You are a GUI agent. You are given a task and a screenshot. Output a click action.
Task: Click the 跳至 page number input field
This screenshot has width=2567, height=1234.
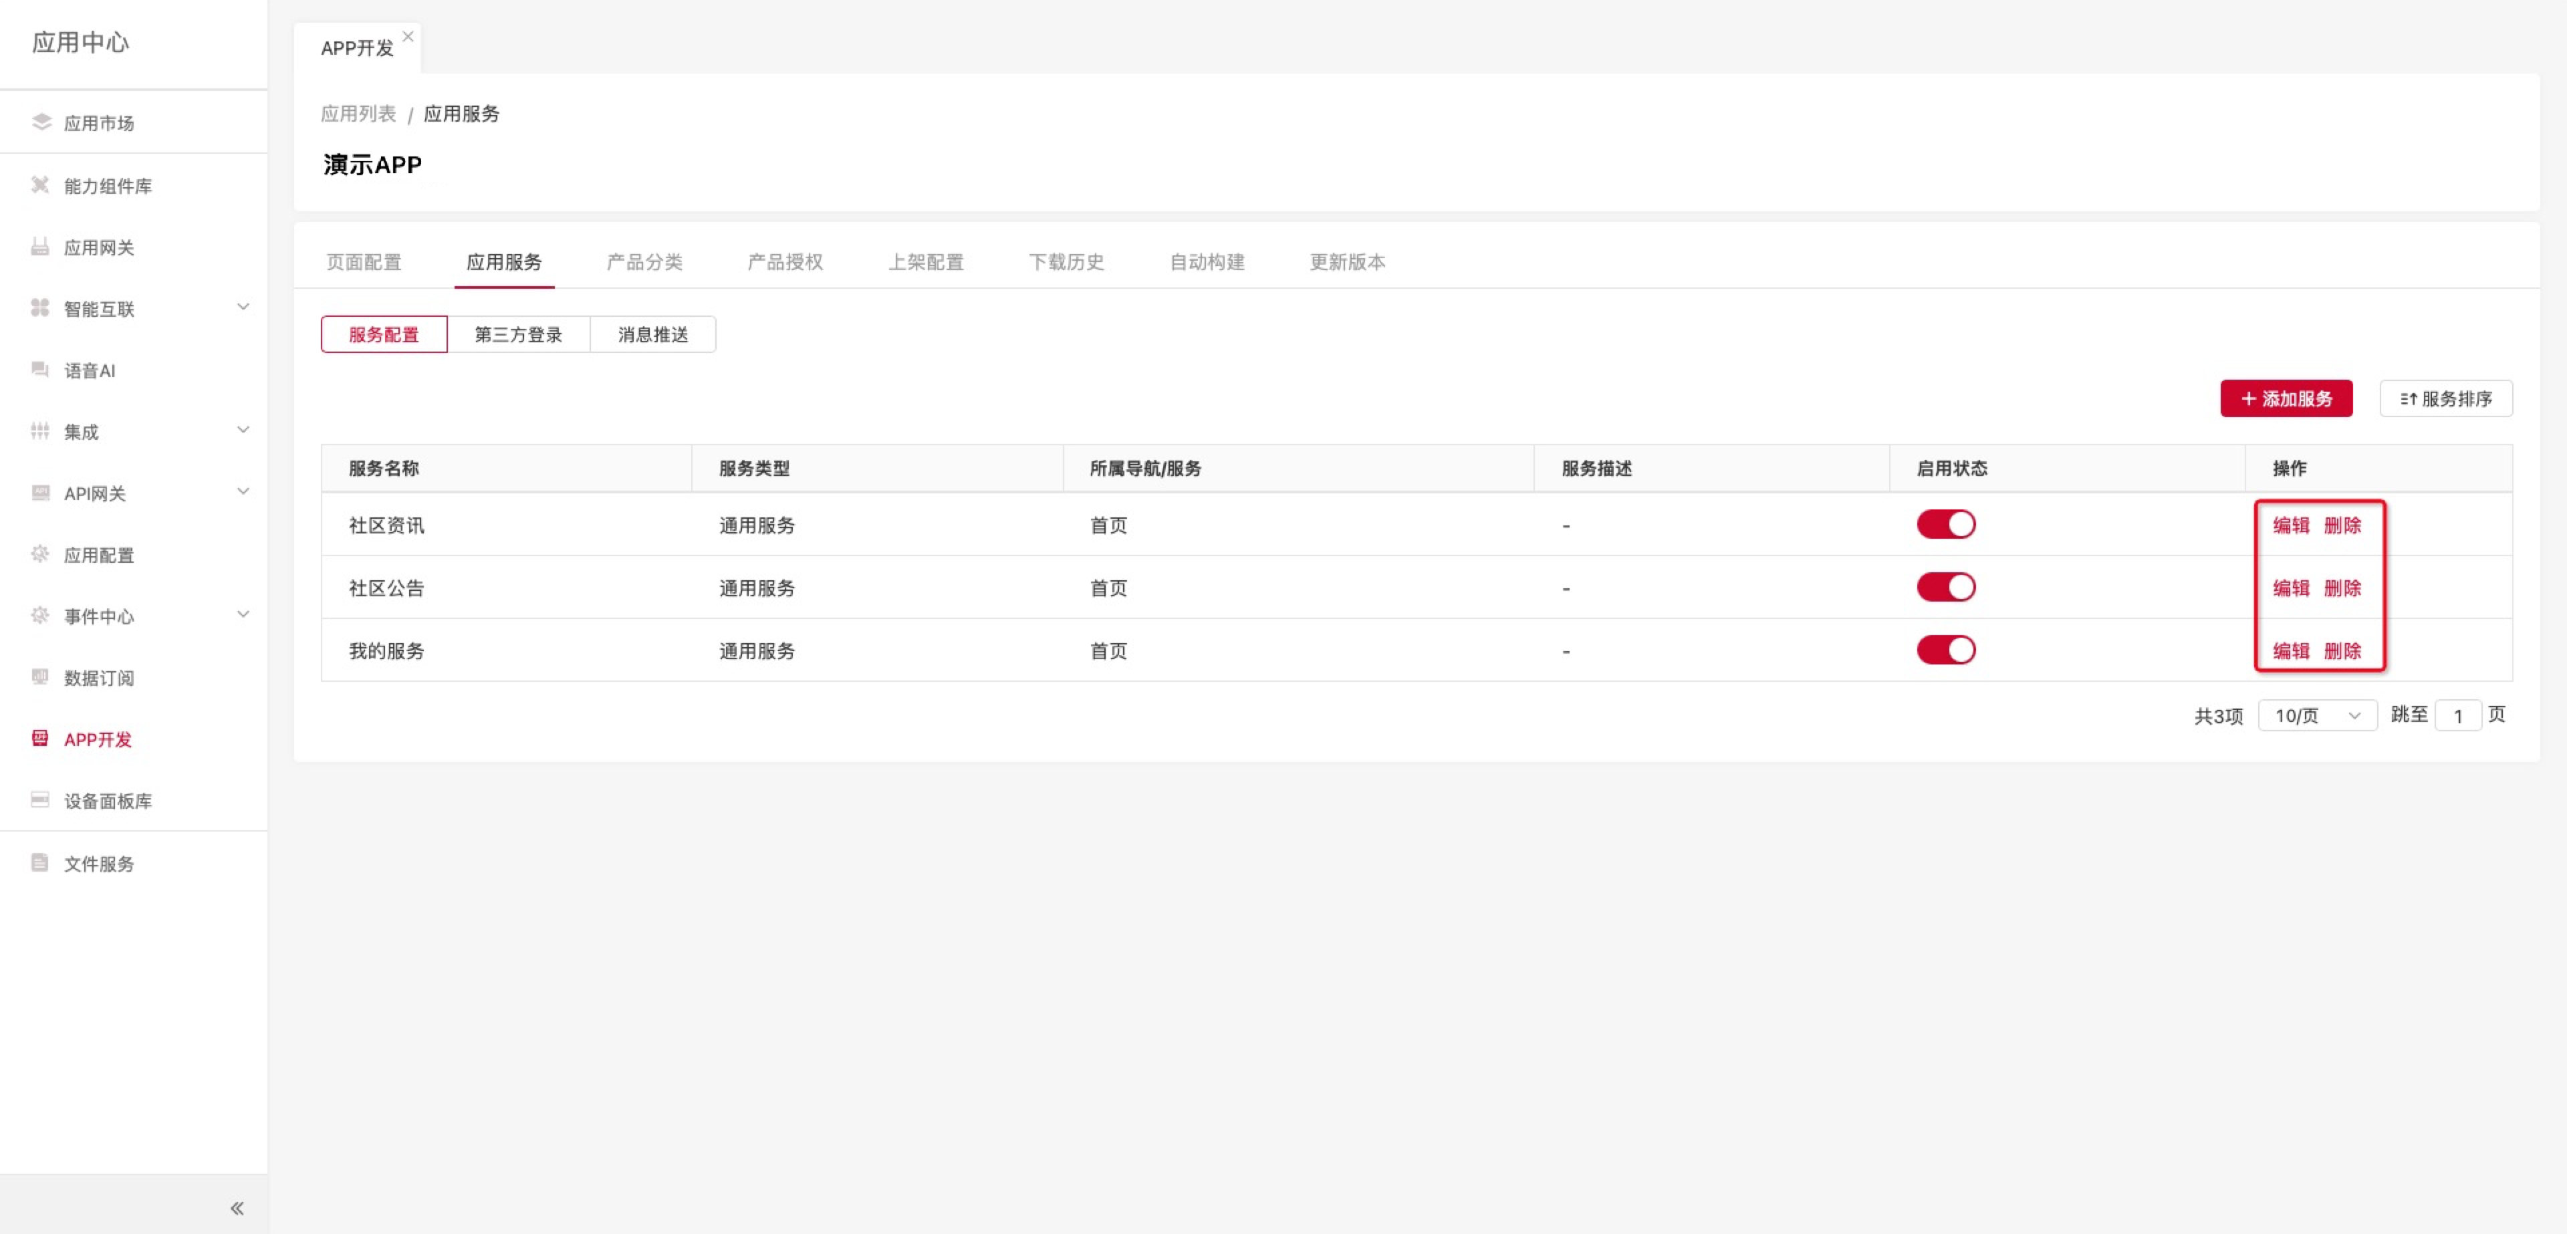tap(2457, 716)
